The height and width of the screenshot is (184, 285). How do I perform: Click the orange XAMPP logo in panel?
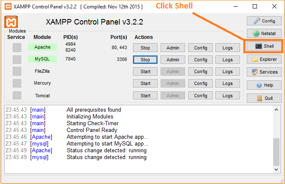11,22
